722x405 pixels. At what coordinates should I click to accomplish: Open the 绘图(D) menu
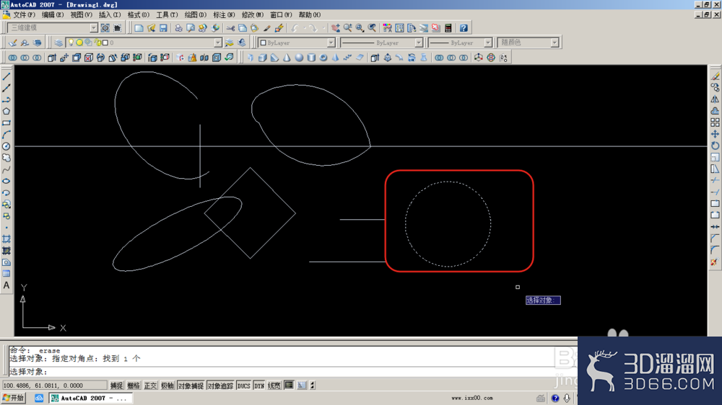[x=195, y=14]
